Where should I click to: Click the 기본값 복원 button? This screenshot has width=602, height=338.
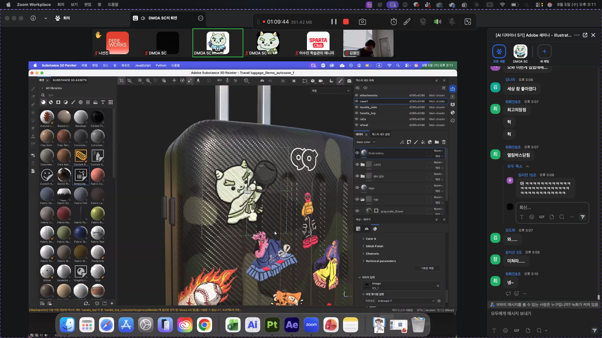pos(427,268)
